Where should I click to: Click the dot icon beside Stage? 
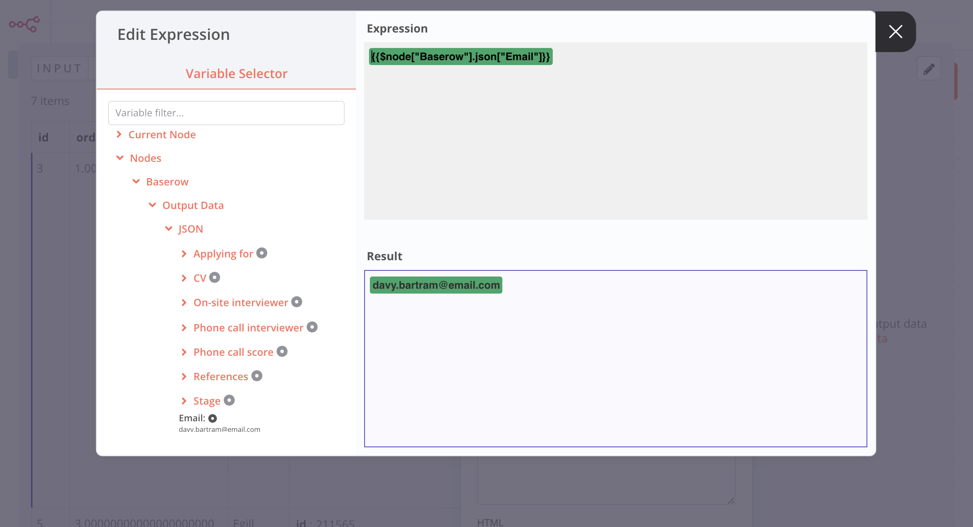[x=229, y=400]
